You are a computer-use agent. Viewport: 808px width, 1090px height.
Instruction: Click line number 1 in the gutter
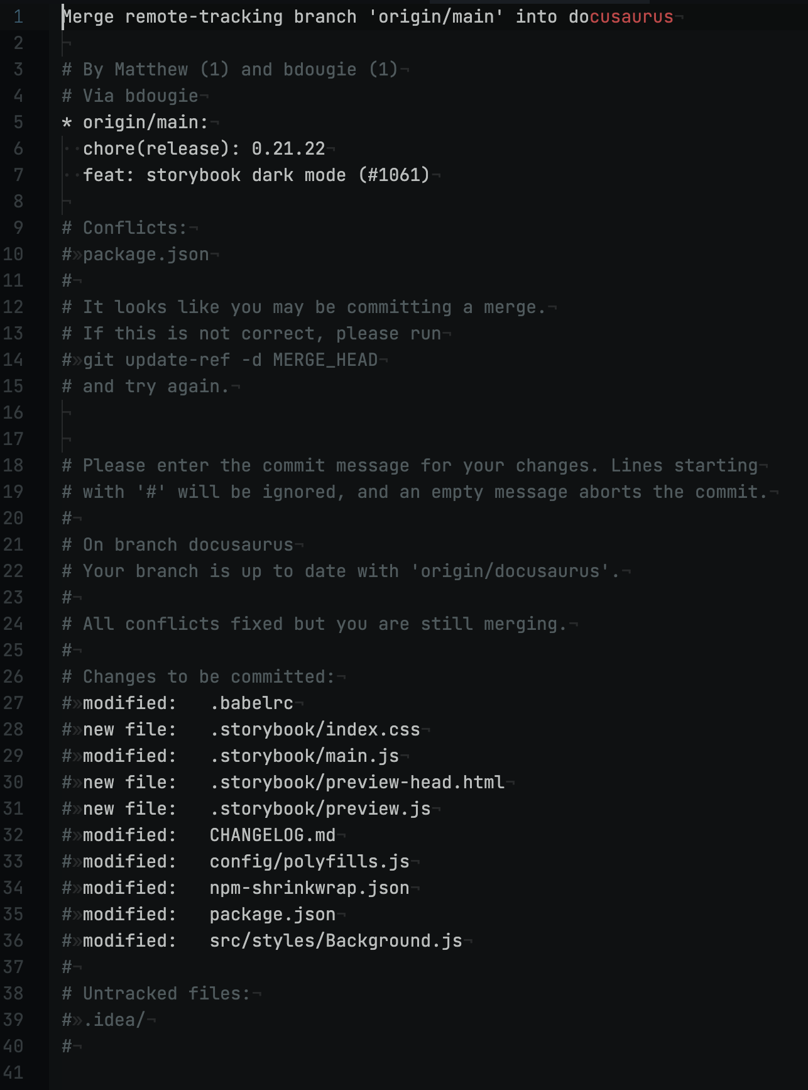[x=18, y=17]
